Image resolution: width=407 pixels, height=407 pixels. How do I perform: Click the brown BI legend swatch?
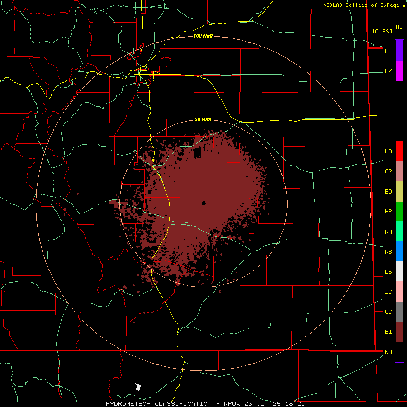pos(399,332)
